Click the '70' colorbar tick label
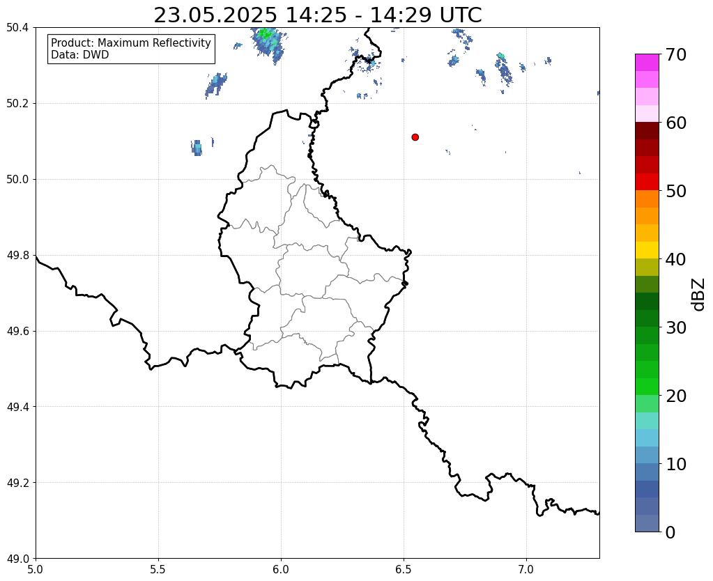713x581 pixels. coord(676,54)
